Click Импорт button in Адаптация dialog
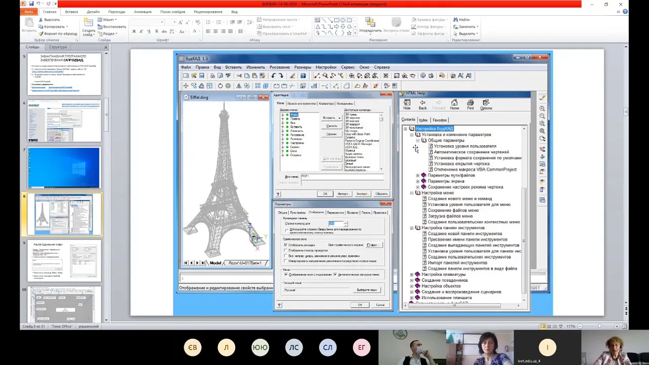The image size is (649, 365). [x=343, y=194]
